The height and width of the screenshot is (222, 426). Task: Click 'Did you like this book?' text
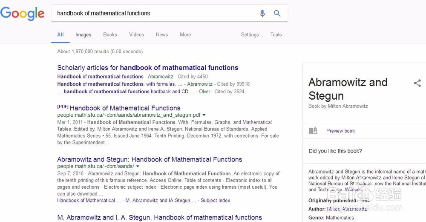(x=335, y=151)
